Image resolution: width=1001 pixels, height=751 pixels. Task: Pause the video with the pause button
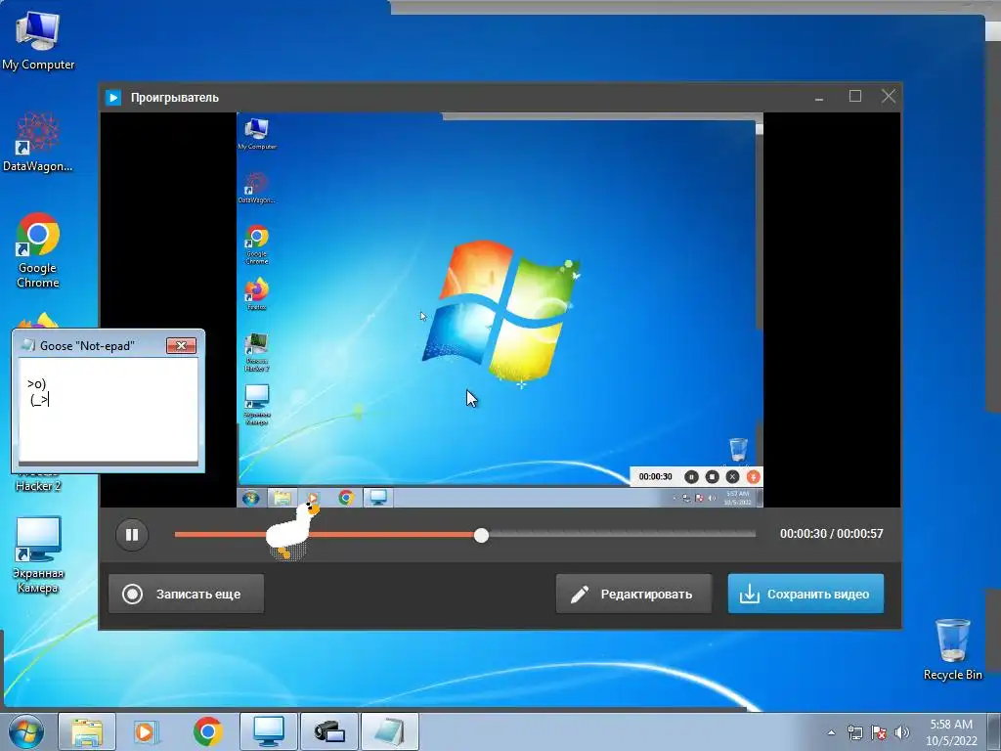point(132,535)
